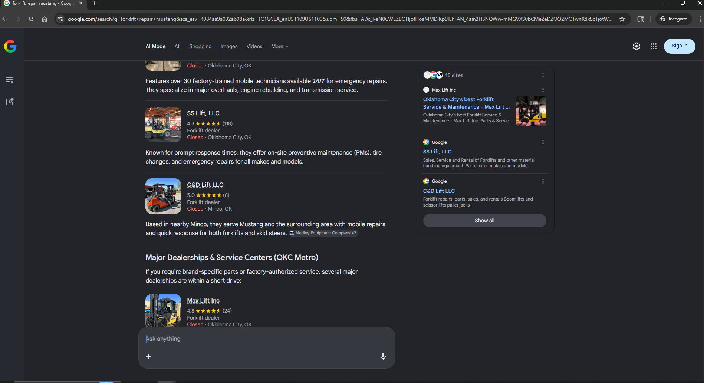704x383 pixels.
Task: Open options for the C&D Lift LLC source
Action: click(x=543, y=181)
